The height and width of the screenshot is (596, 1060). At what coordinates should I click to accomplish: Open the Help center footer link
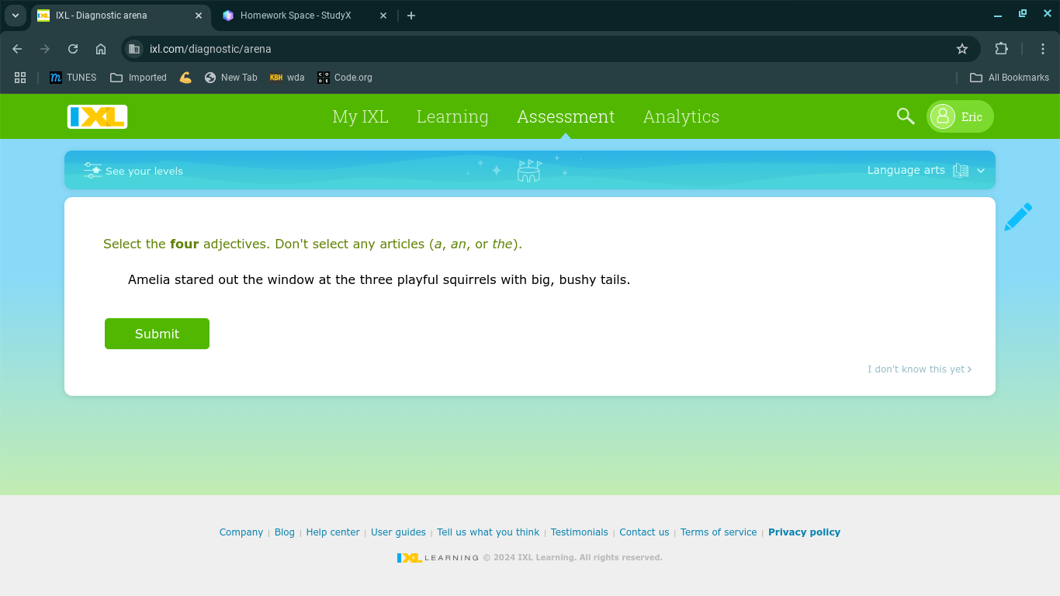tap(333, 532)
